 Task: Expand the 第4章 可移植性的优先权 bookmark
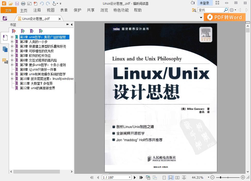pyautogui.click(x=12, y=51)
